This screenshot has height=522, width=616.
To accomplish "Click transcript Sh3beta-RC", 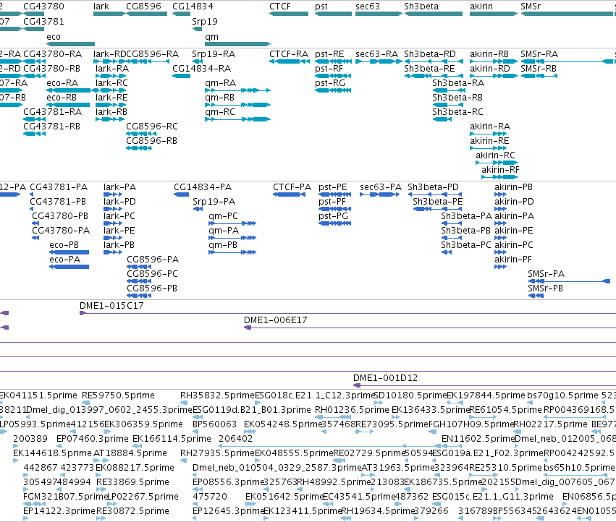I will click(x=457, y=112).
